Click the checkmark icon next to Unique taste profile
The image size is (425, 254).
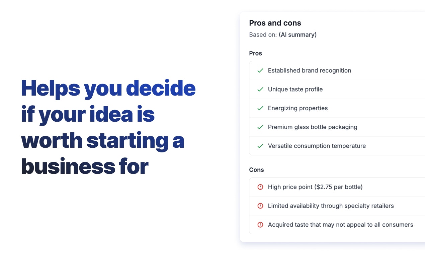[260, 89]
